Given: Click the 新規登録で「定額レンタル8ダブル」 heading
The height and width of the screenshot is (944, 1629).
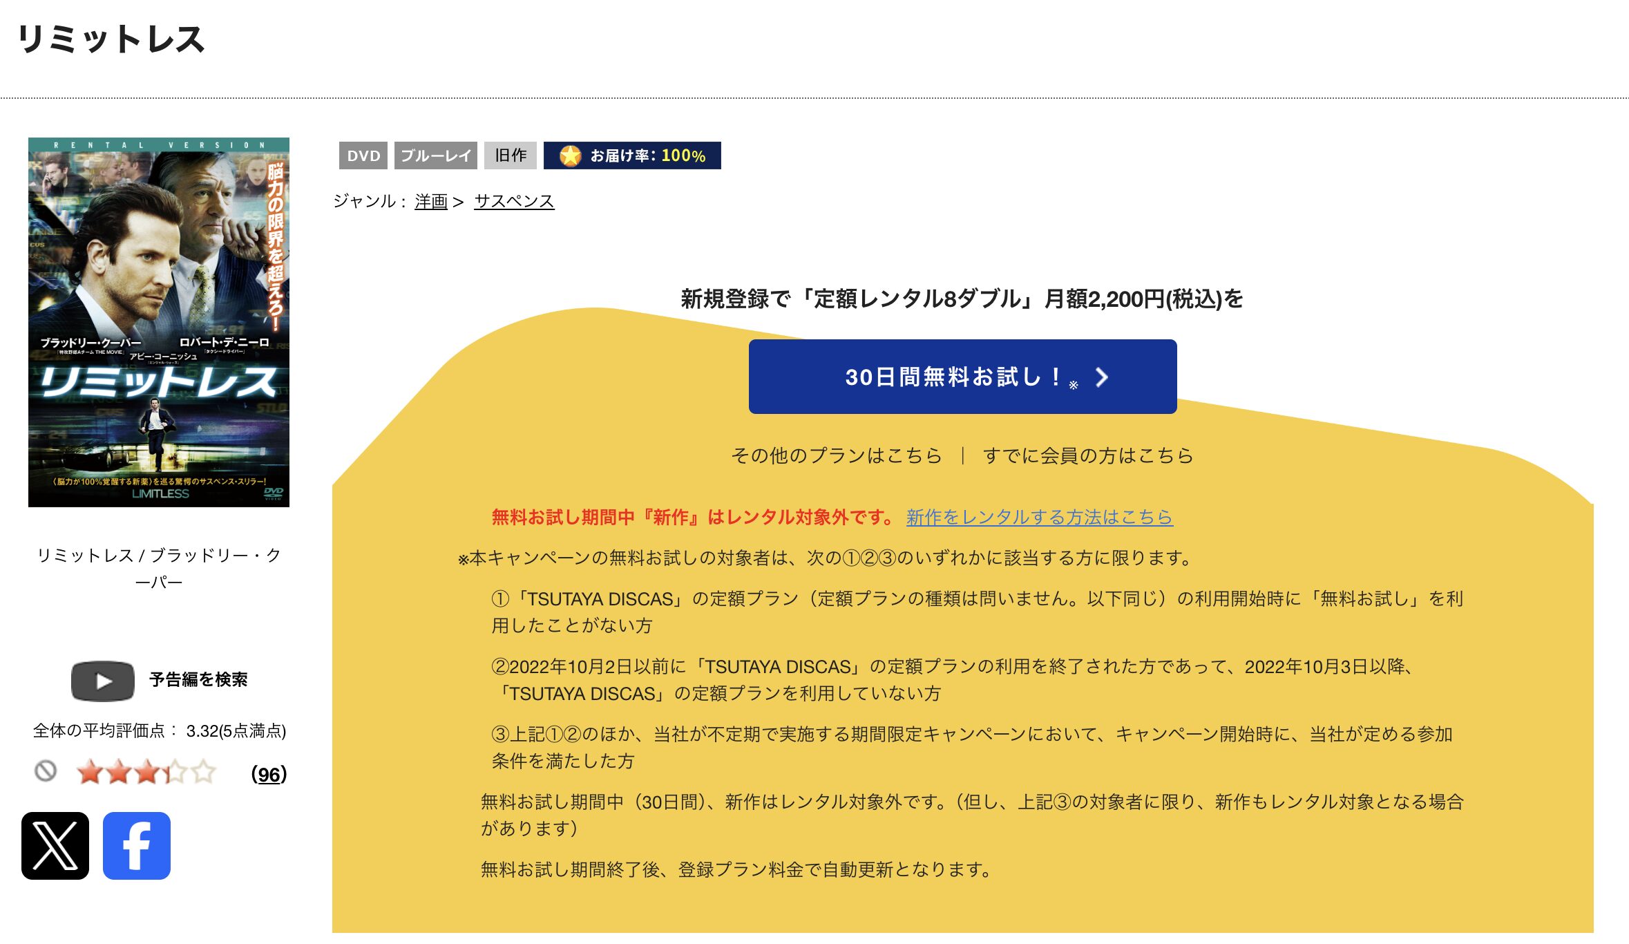Looking at the screenshot, I should pos(962,299).
